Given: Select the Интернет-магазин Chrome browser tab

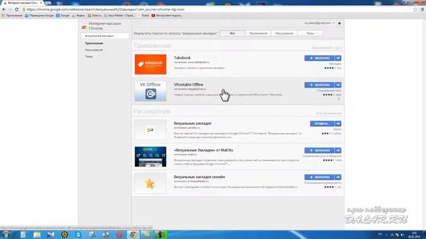Looking at the screenshot, I should point(23,3).
